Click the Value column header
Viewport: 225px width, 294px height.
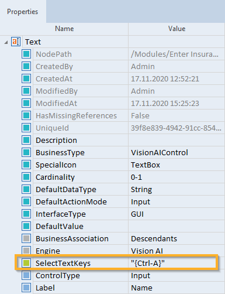tap(176, 29)
